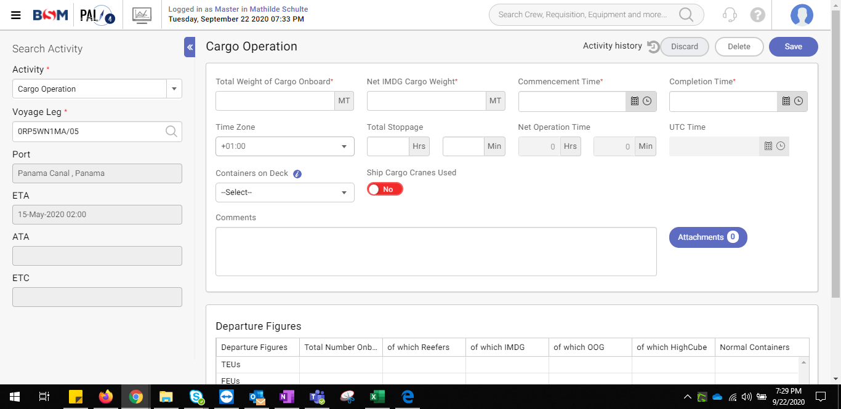The width and height of the screenshot is (841, 409).
Task: Click the help question mark icon
Action: pos(758,15)
